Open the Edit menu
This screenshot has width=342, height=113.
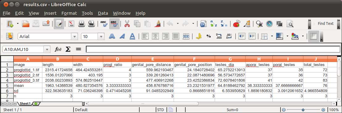tap(19, 13)
